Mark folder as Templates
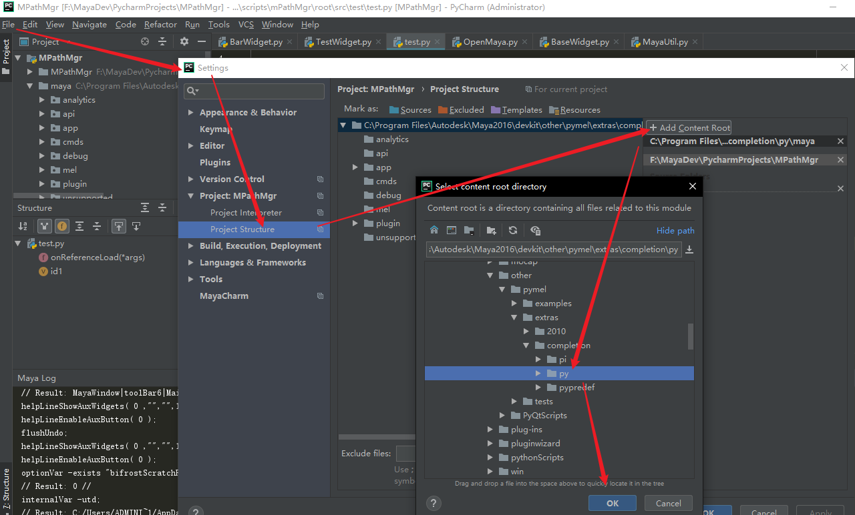 [516, 109]
